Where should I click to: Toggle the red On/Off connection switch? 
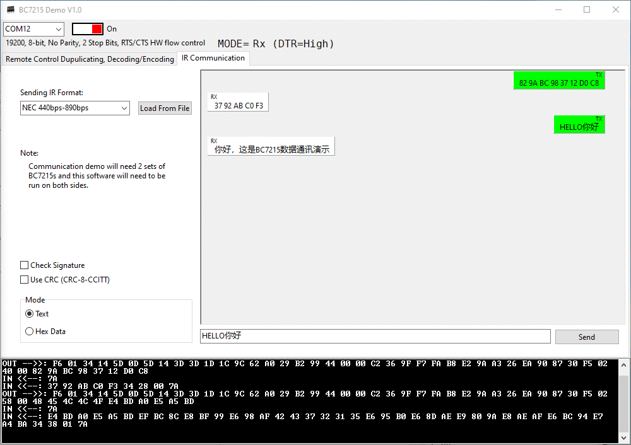tap(87, 29)
